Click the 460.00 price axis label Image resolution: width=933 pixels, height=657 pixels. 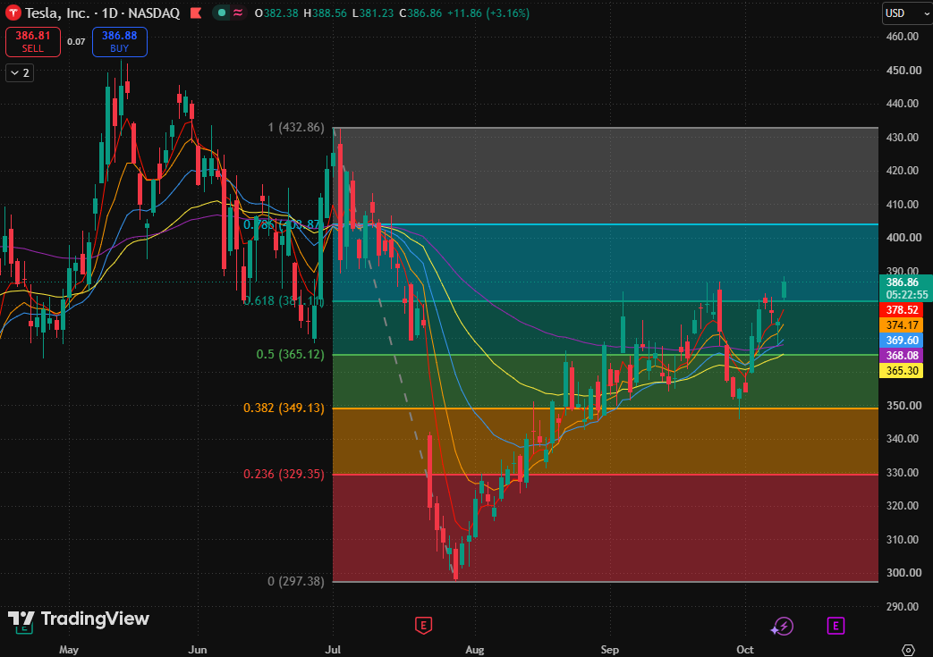pyautogui.click(x=903, y=37)
